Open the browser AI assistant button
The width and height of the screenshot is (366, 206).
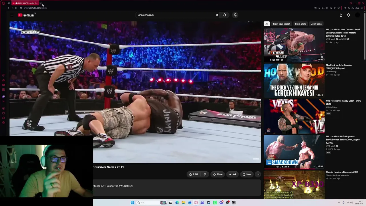click(x=357, y=8)
